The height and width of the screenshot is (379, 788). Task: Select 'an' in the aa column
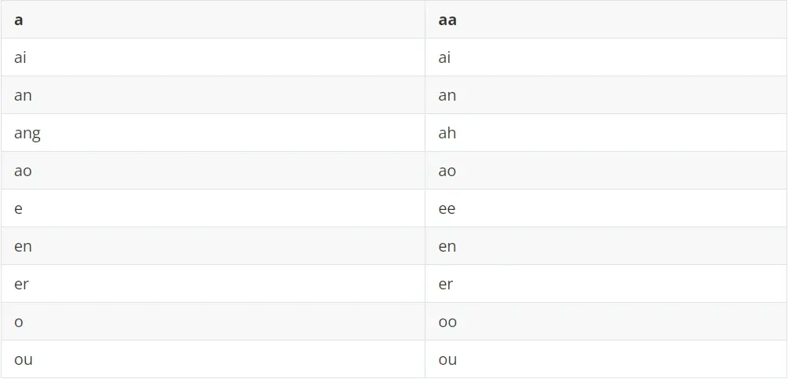pos(606,95)
